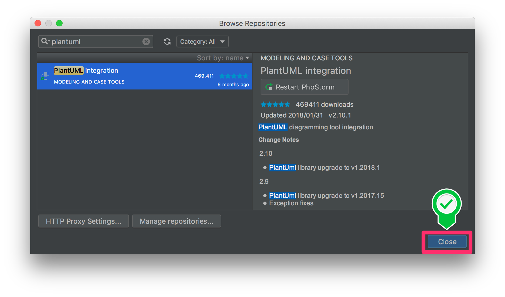
Task: Click the Close button
Action: 447,242
